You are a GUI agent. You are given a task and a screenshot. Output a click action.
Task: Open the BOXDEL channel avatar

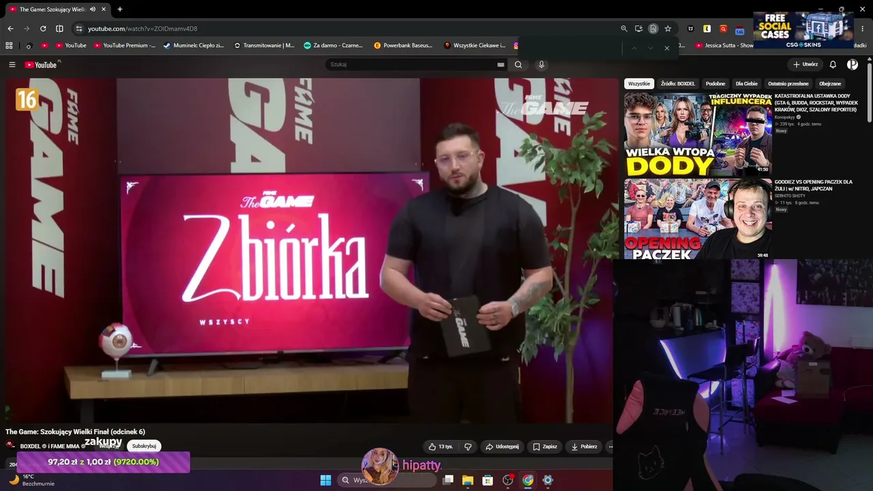(x=10, y=446)
